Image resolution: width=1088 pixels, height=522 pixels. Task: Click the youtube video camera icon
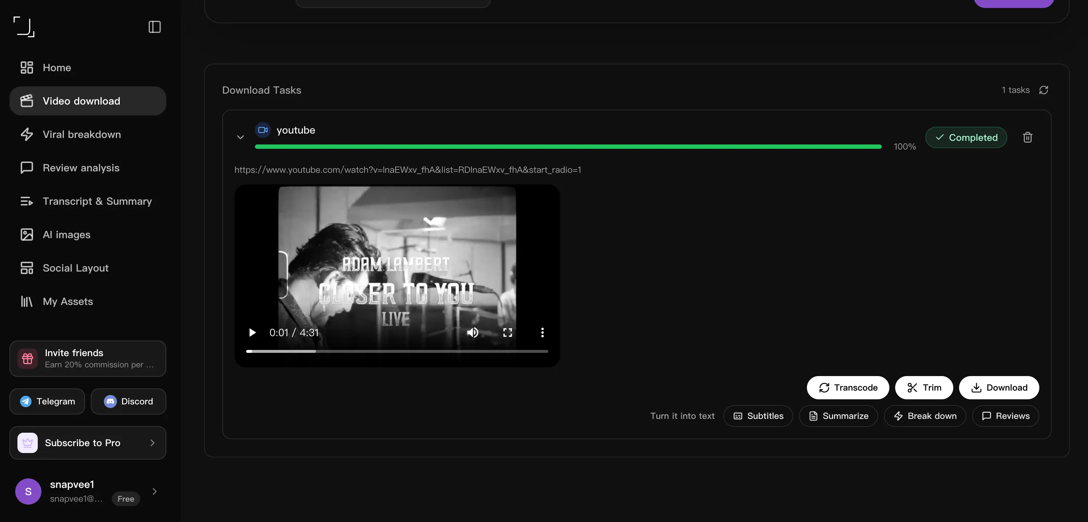click(263, 130)
